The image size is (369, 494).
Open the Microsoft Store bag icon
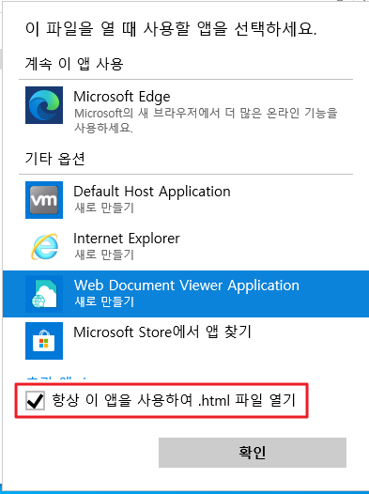[x=44, y=341]
